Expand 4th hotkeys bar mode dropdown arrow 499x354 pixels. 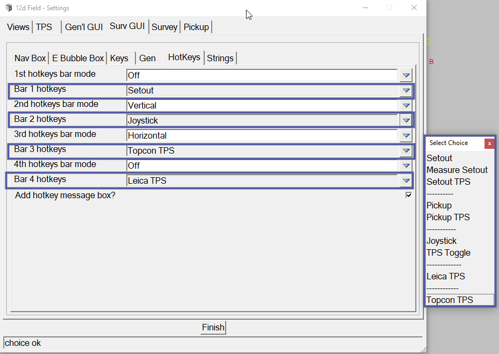[x=406, y=165]
